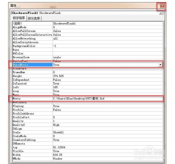Edit the ShockwaveFlash1 name value

tap(108, 23)
